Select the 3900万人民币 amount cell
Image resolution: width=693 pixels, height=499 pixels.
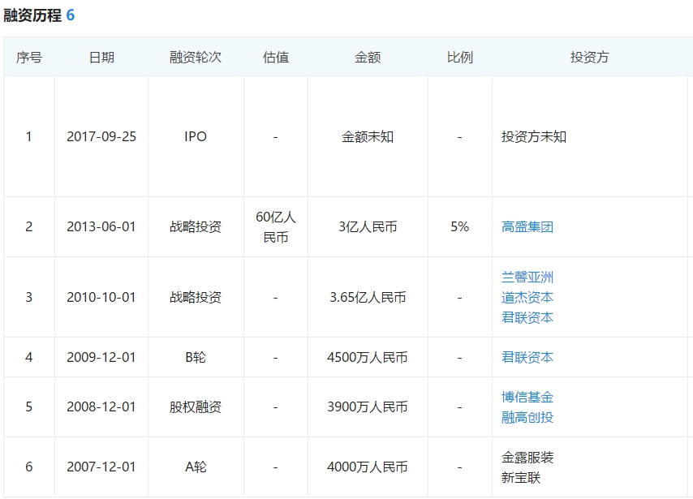coord(368,407)
